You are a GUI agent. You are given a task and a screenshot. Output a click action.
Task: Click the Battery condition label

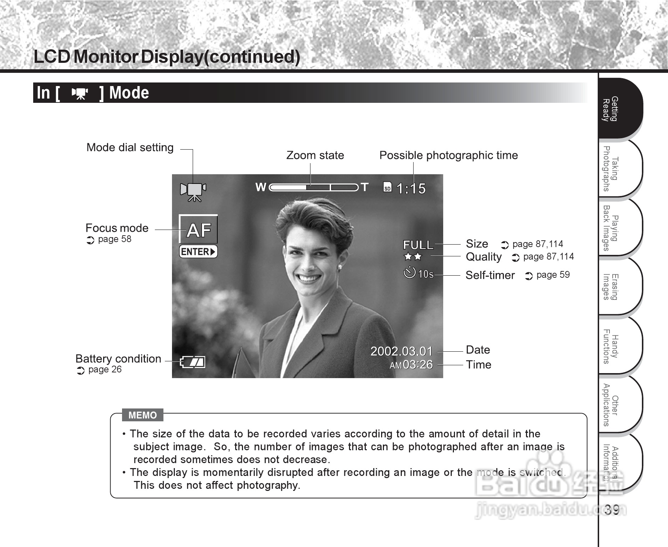point(118,359)
